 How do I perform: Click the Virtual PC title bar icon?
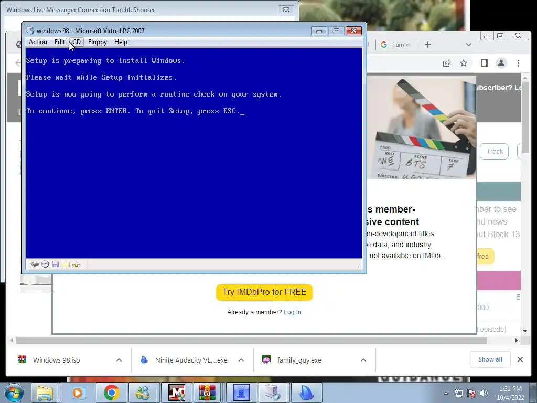pyautogui.click(x=30, y=30)
